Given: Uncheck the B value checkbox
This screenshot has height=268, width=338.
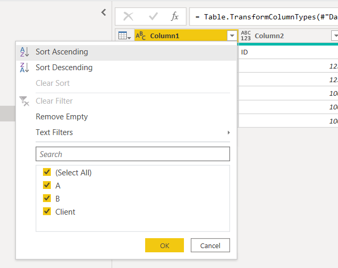Looking at the screenshot, I should [x=47, y=198].
